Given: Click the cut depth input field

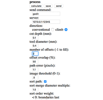Looking at the screenshot, I should (35, 38).
